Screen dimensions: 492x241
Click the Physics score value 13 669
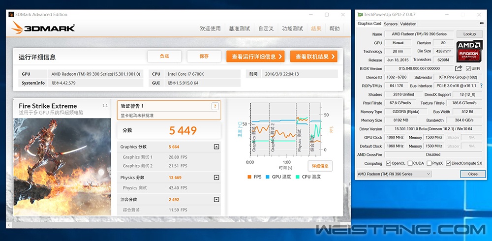pyautogui.click(x=175, y=178)
